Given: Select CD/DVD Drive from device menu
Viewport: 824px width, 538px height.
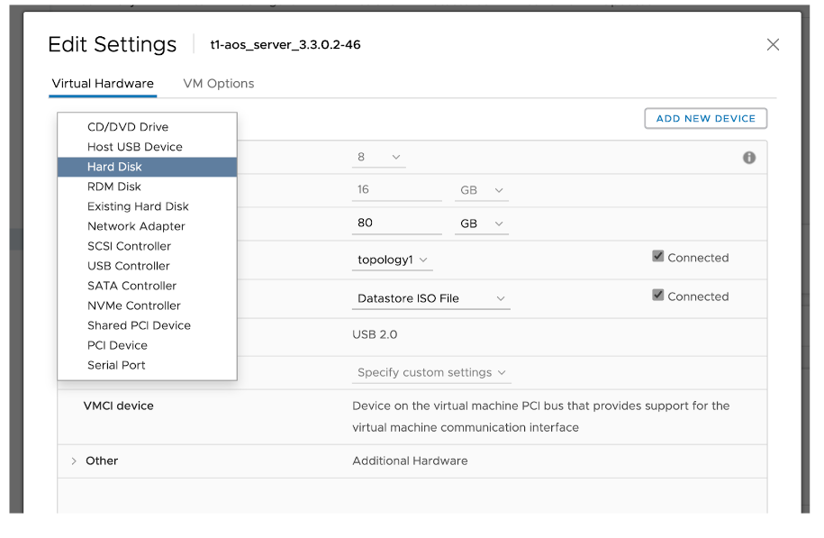Looking at the screenshot, I should 128,127.
